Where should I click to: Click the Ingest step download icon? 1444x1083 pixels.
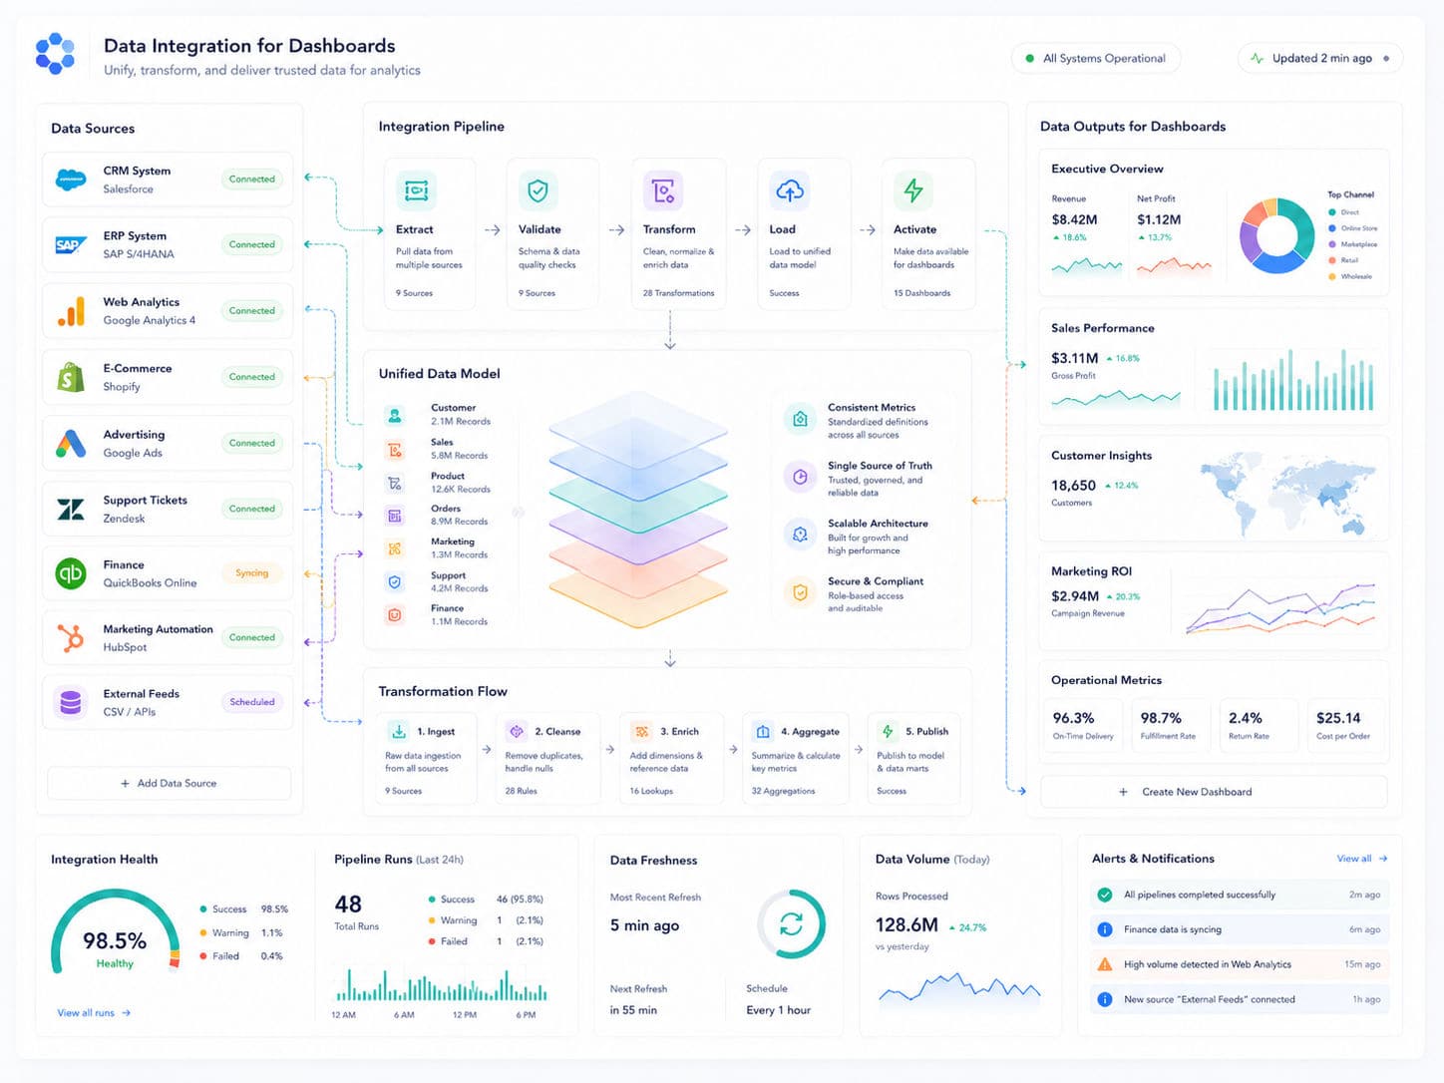click(399, 731)
